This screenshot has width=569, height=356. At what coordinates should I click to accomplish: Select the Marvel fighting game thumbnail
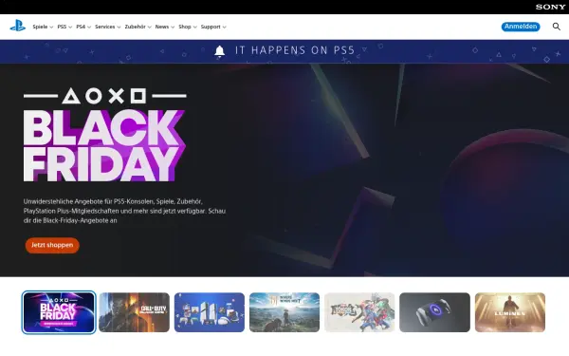(x=359, y=312)
